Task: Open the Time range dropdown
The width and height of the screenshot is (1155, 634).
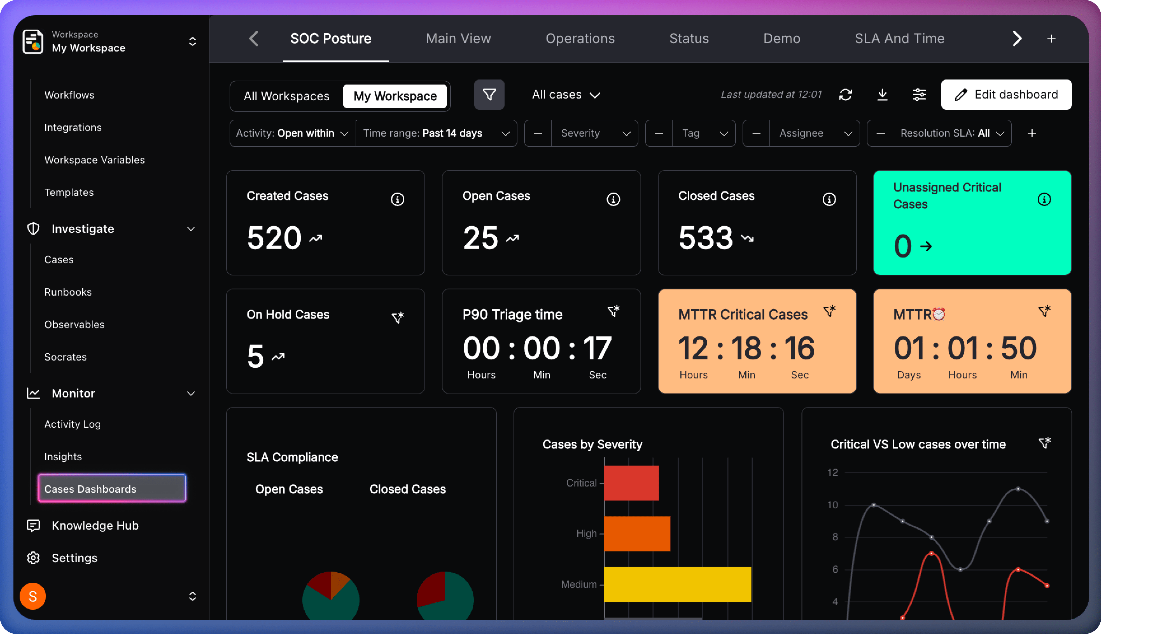Action: (x=436, y=133)
